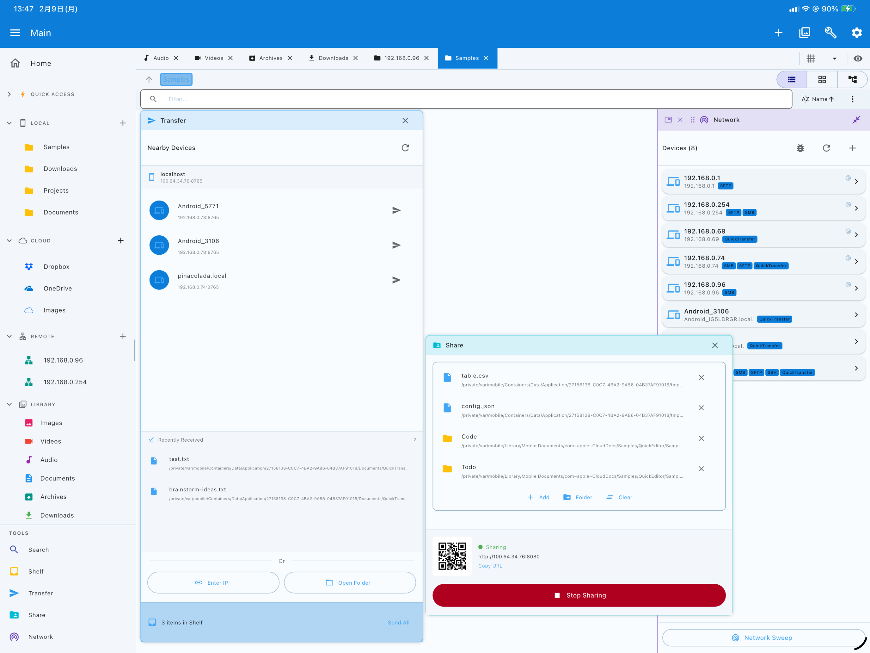Add a new Remote connection with the plus icon
Image resolution: width=870 pixels, height=653 pixels.
(x=123, y=336)
